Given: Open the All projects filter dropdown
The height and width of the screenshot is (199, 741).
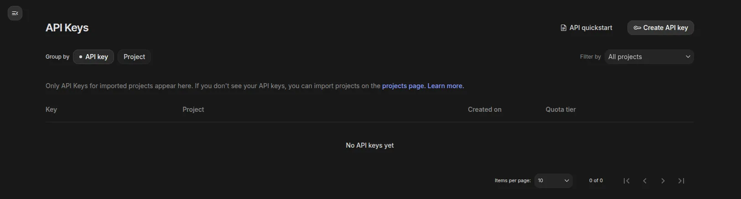Looking at the screenshot, I should coord(648,57).
